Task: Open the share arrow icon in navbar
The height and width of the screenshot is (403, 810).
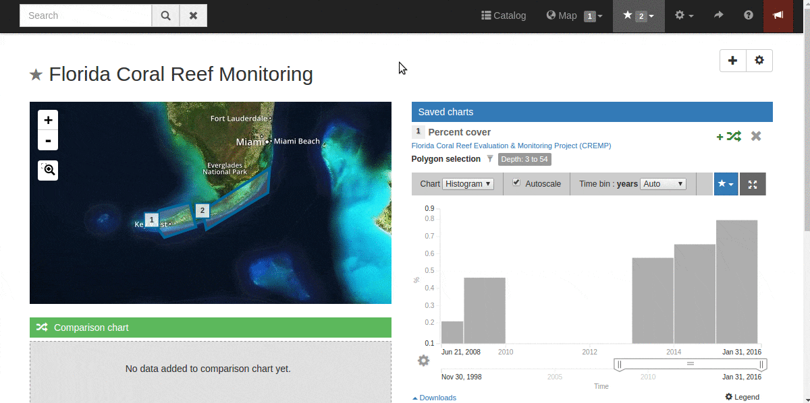Action: click(x=718, y=15)
